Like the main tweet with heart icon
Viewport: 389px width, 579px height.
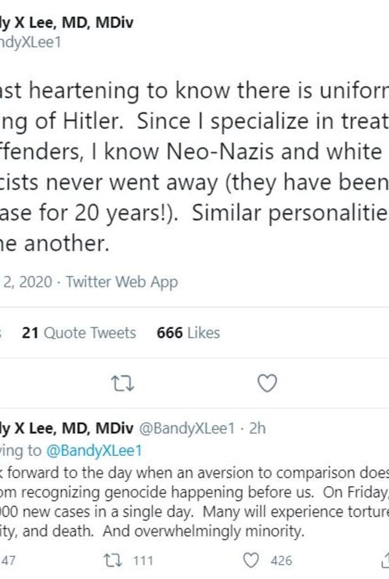pos(267,384)
